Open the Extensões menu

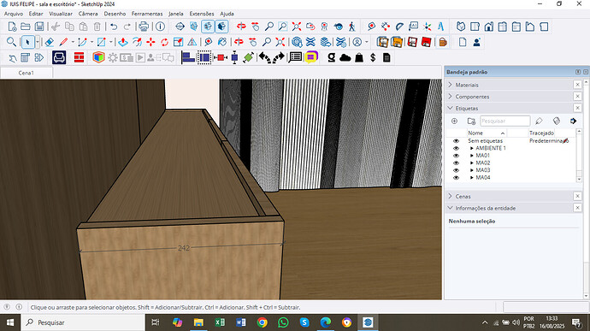coord(202,14)
